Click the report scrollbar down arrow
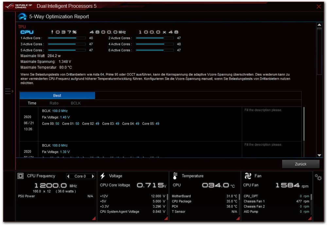Screen dimensions: 327x225 [319, 155]
